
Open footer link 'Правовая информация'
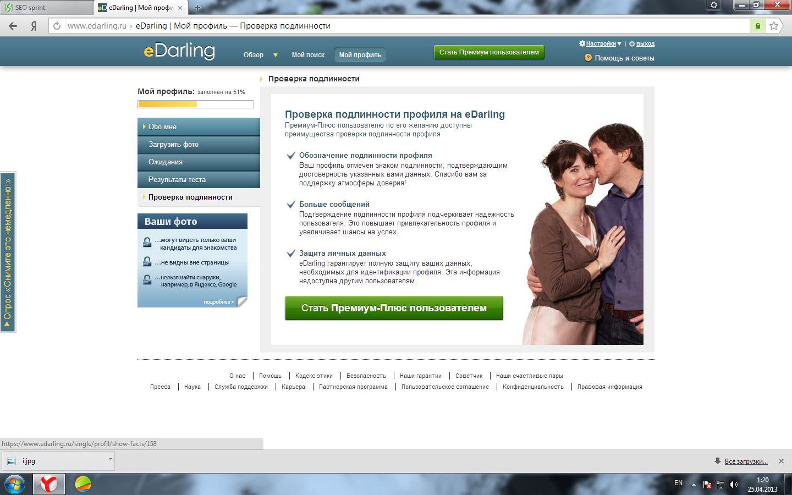[x=609, y=387]
